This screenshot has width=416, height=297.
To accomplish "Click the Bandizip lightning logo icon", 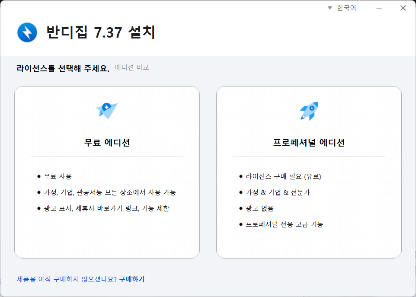I will (27, 32).
